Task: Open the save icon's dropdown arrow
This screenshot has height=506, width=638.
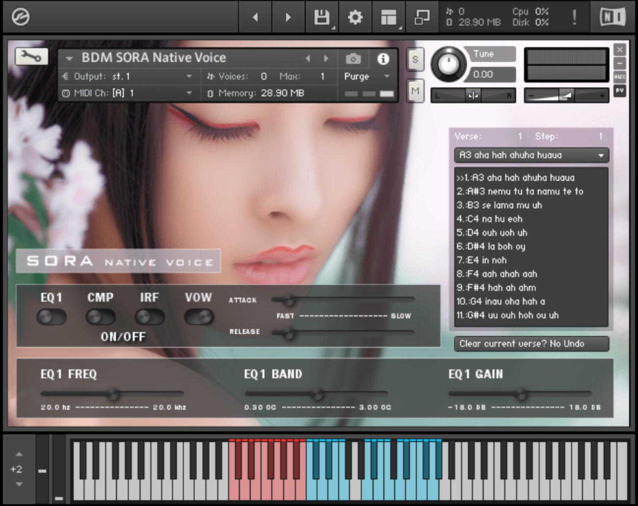Action: (334, 28)
